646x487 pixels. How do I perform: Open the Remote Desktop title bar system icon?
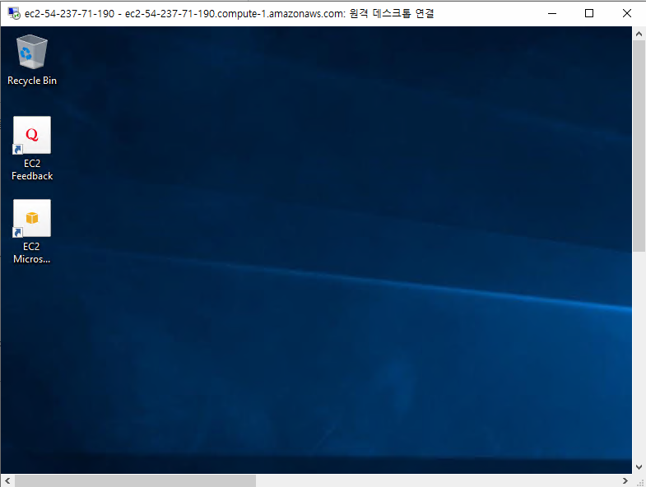(x=14, y=13)
